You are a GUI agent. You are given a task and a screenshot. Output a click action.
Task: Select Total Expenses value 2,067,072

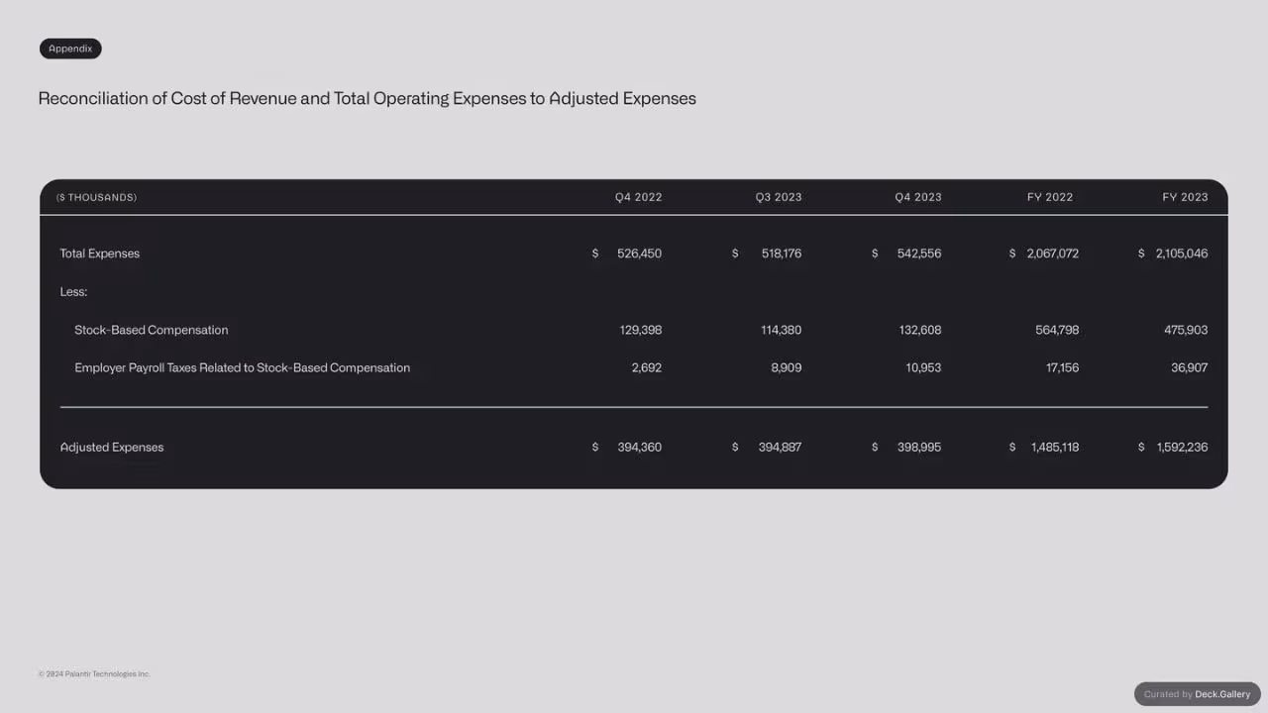click(1053, 254)
